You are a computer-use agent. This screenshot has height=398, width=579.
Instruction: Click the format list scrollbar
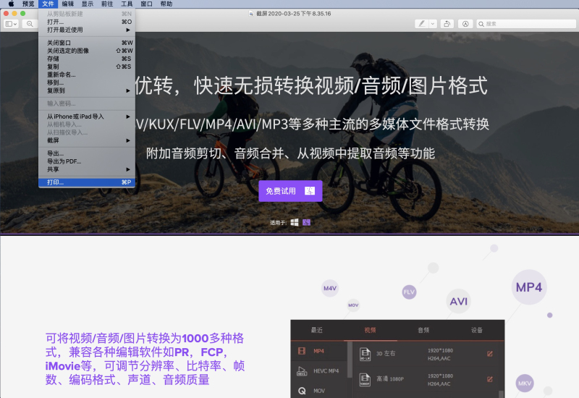pyautogui.click(x=350, y=360)
